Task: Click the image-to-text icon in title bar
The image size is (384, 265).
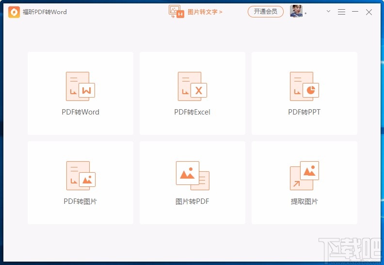Action: tap(176, 12)
